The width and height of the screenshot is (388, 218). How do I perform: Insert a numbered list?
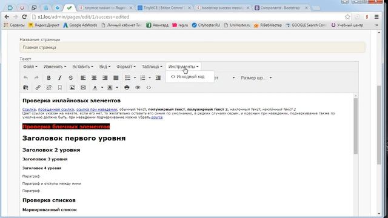tap(143, 78)
